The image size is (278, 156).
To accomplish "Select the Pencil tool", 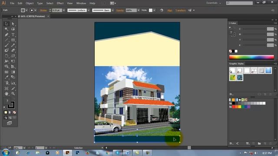I will [x=13, y=45].
